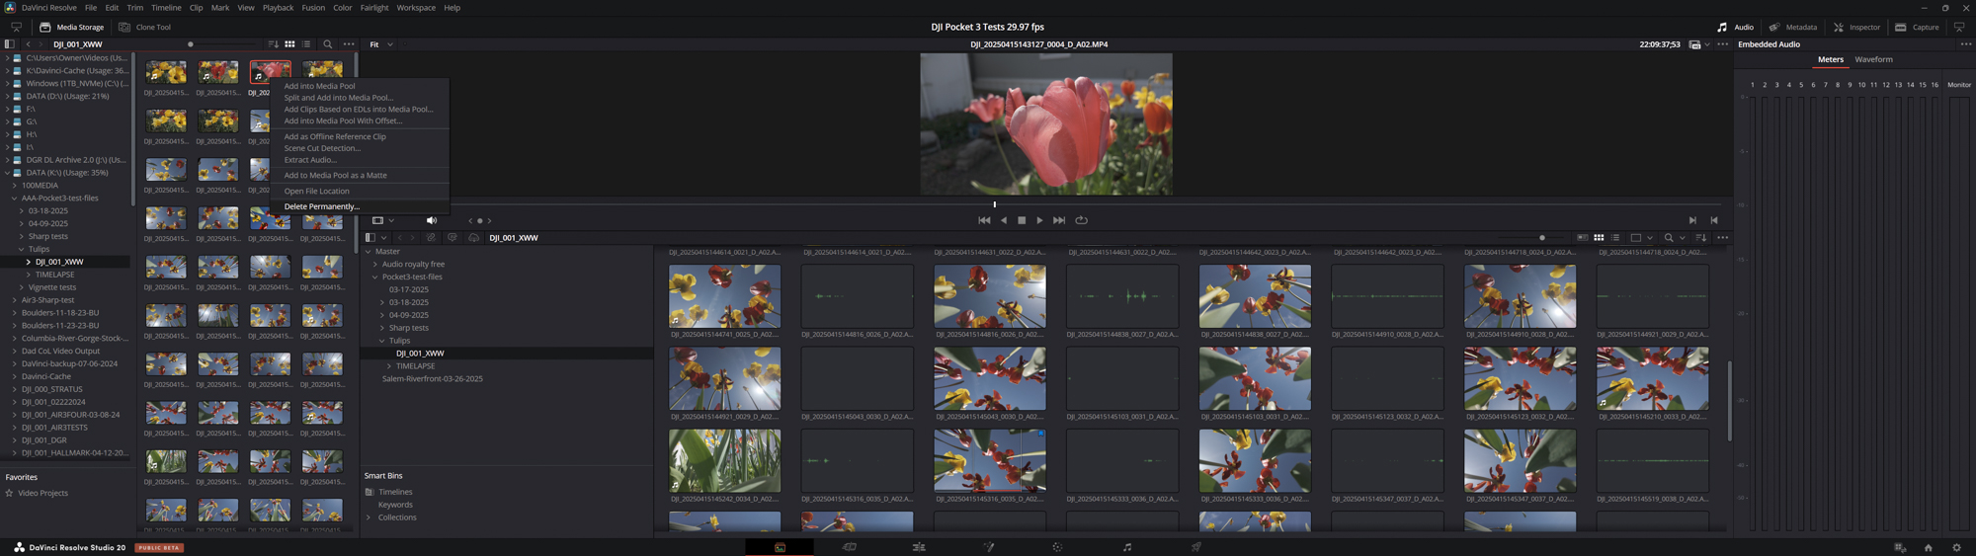Toggle the Capture panel button
Image resolution: width=1976 pixels, height=556 pixels.
click(x=1917, y=27)
